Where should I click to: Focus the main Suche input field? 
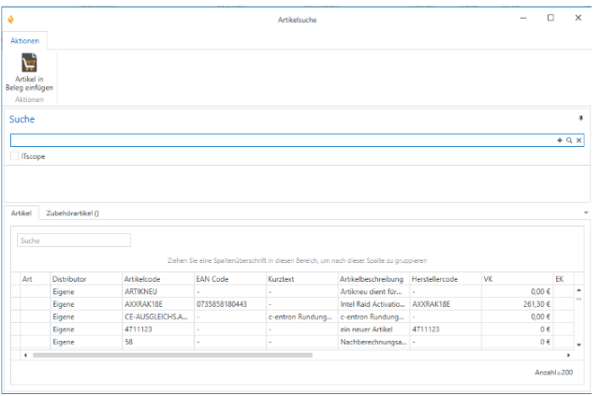point(281,139)
